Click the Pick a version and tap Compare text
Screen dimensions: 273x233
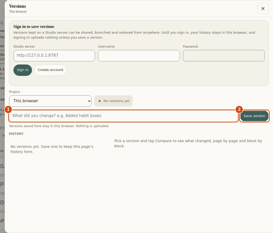(x=188, y=143)
